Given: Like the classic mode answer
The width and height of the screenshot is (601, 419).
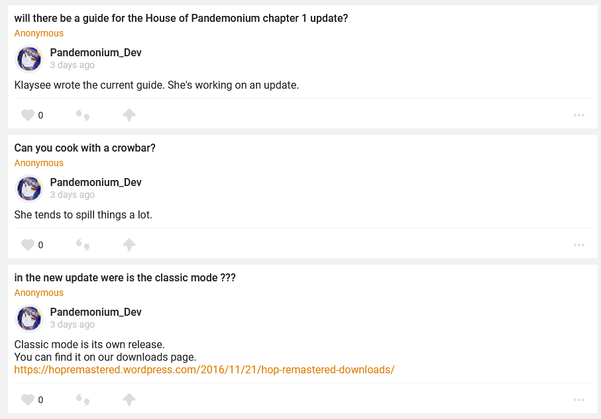Looking at the screenshot, I should 28,400.
